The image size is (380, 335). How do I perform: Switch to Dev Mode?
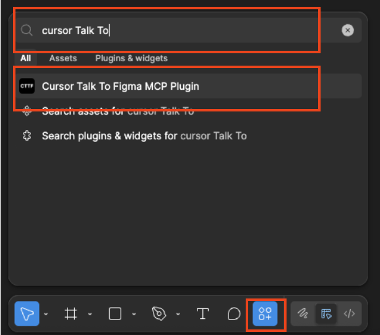(x=349, y=314)
